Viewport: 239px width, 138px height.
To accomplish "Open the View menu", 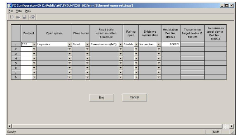I will (19, 11).
